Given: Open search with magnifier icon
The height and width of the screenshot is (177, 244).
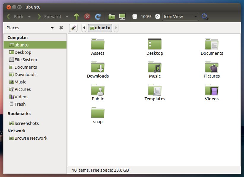Looking at the screenshot, I should [x=205, y=17].
